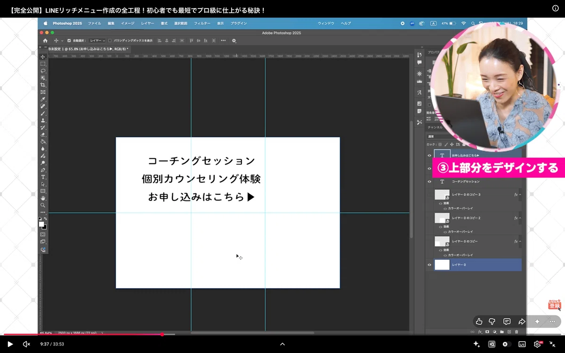Toggle subtitles closed captions button
Image resolution: width=565 pixels, height=353 pixels.
point(522,344)
